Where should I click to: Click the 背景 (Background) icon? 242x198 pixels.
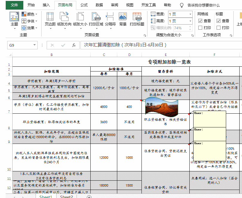[x=123, y=17]
